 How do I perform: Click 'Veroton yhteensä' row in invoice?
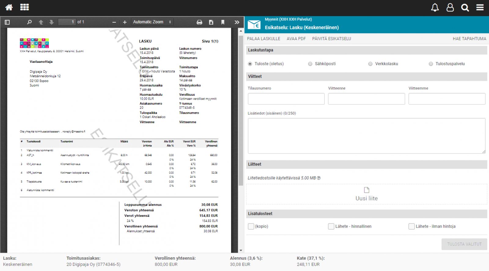tap(171, 210)
